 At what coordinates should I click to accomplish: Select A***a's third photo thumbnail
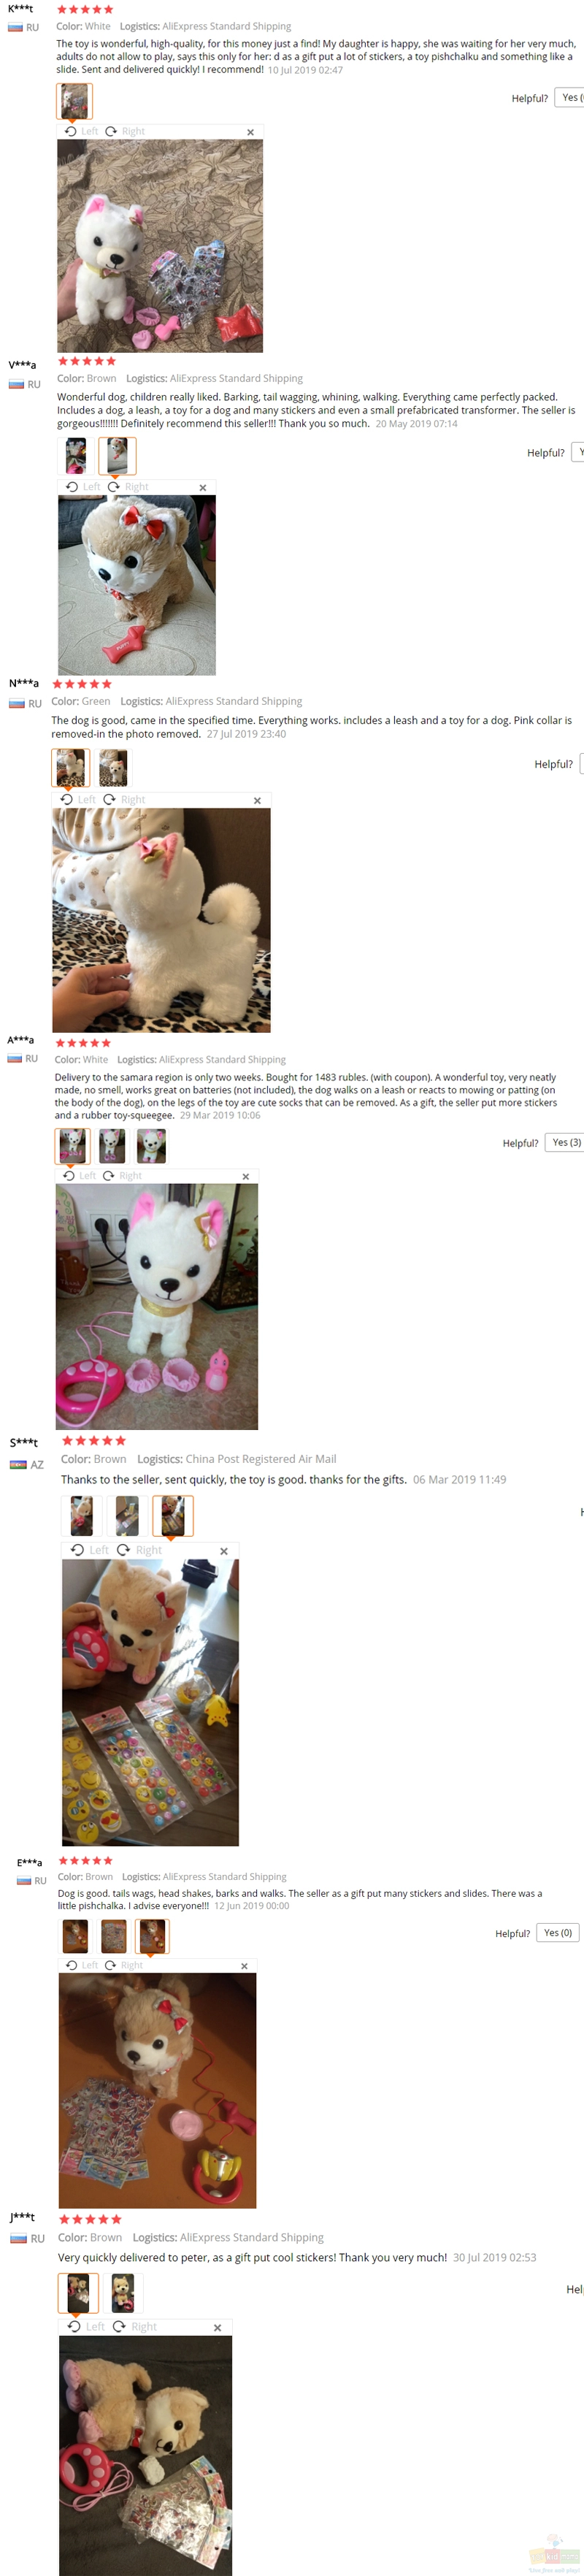tap(151, 1145)
